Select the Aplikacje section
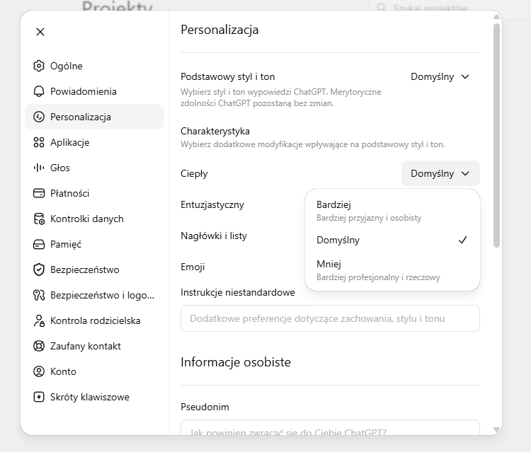The image size is (531, 452). (94, 142)
